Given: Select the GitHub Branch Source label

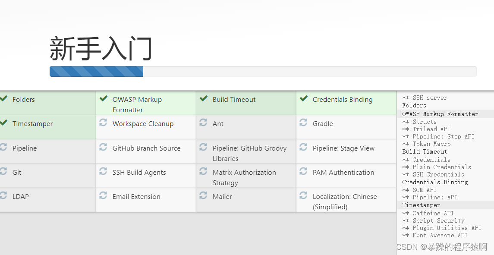Looking at the screenshot, I should tap(147, 148).
